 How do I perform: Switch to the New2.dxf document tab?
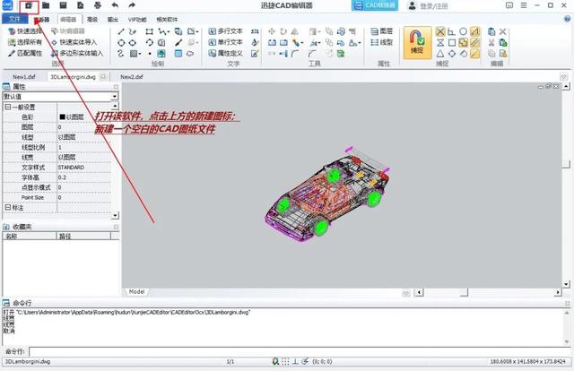(132, 77)
